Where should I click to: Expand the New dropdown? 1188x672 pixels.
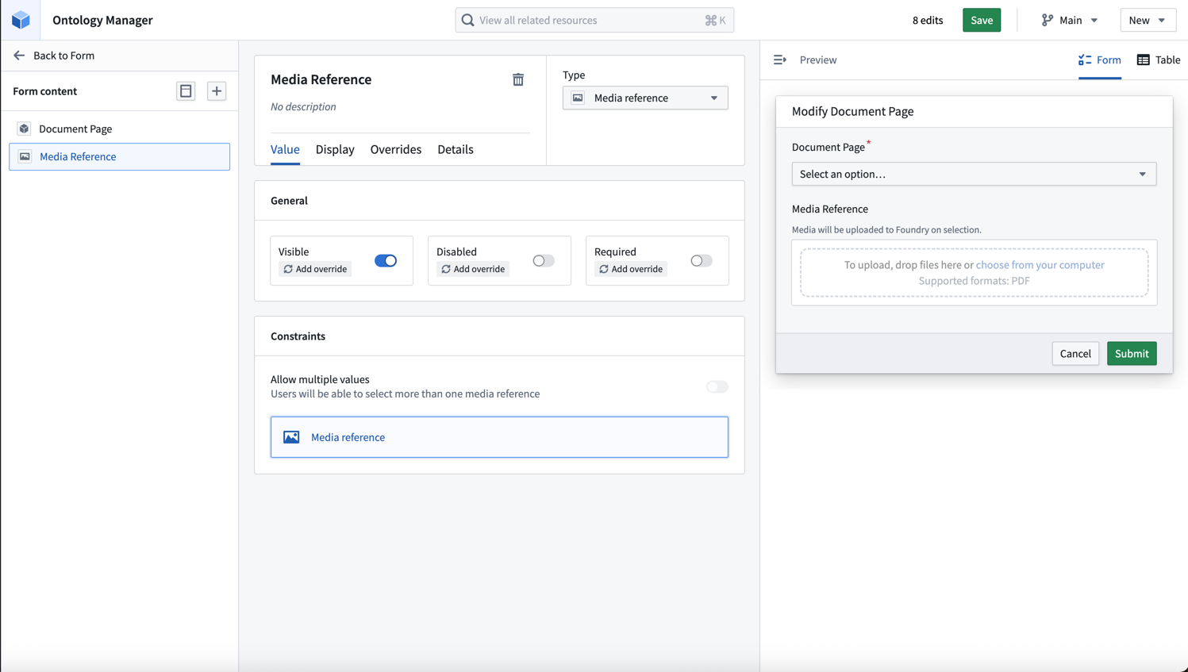[x=1148, y=19]
